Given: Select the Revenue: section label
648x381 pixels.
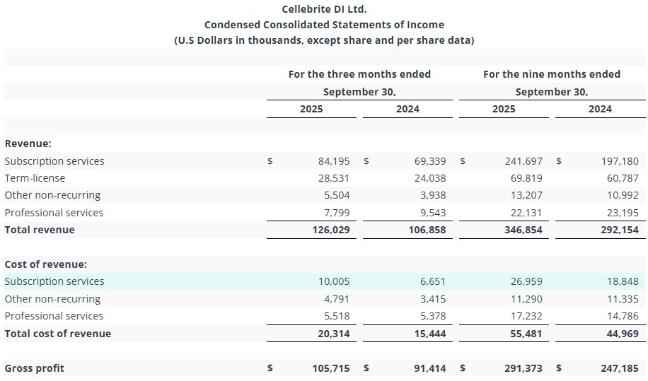Looking at the screenshot, I should [28, 143].
